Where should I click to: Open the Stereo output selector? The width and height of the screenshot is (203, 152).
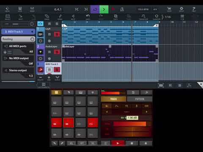click(18, 73)
